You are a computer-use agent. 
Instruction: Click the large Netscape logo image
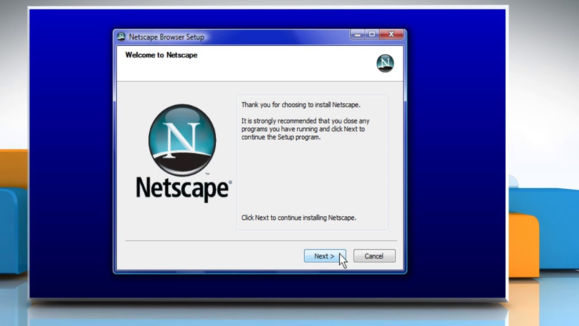click(x=183, y=153)
